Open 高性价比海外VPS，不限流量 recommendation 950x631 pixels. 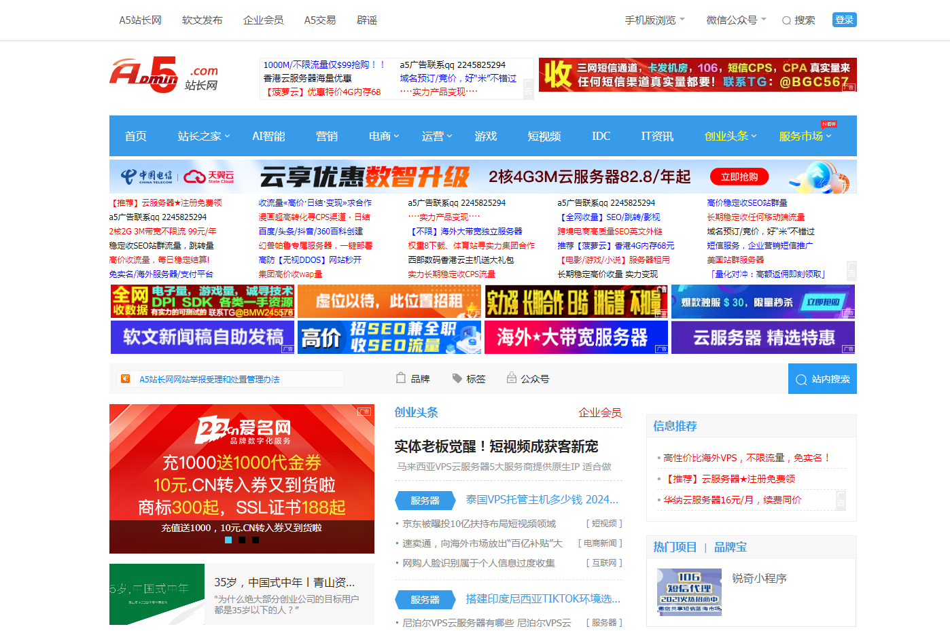coord(747,458)
